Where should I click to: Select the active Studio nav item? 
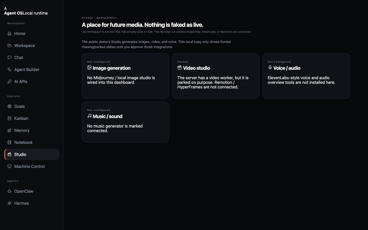pos(32,154)
